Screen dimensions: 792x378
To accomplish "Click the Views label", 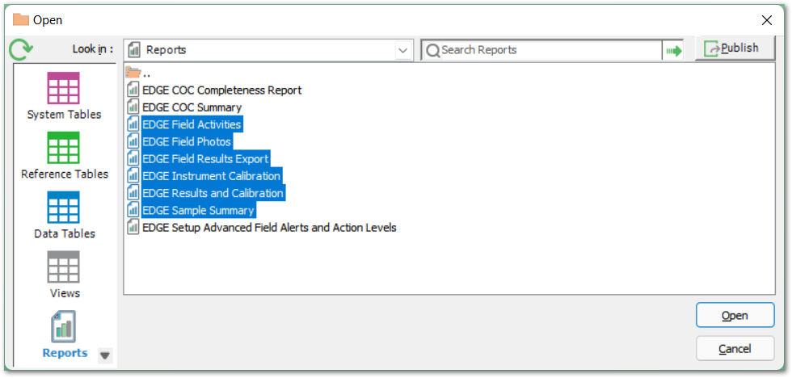I will pos(65,293).
